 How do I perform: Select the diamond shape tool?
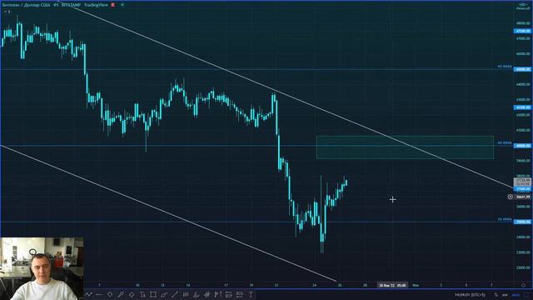pos(132,294)
